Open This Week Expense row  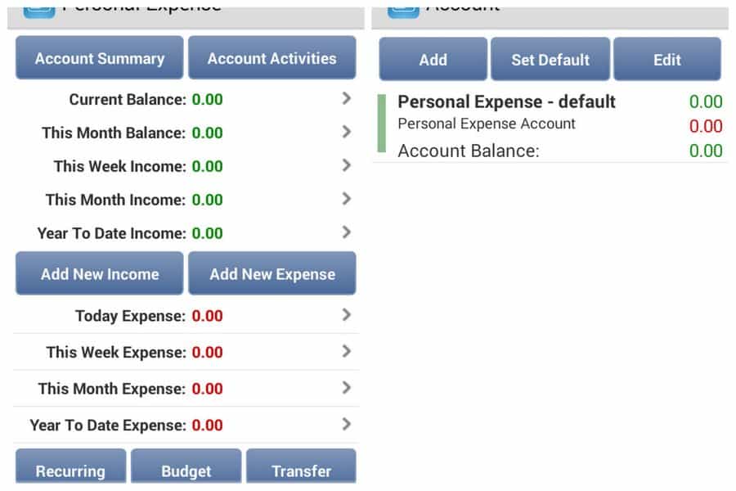(186, 352)
